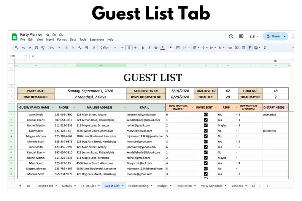Switch to the Party Schedule tab
This screenshot has width=302, height=201.
[211, 186]
